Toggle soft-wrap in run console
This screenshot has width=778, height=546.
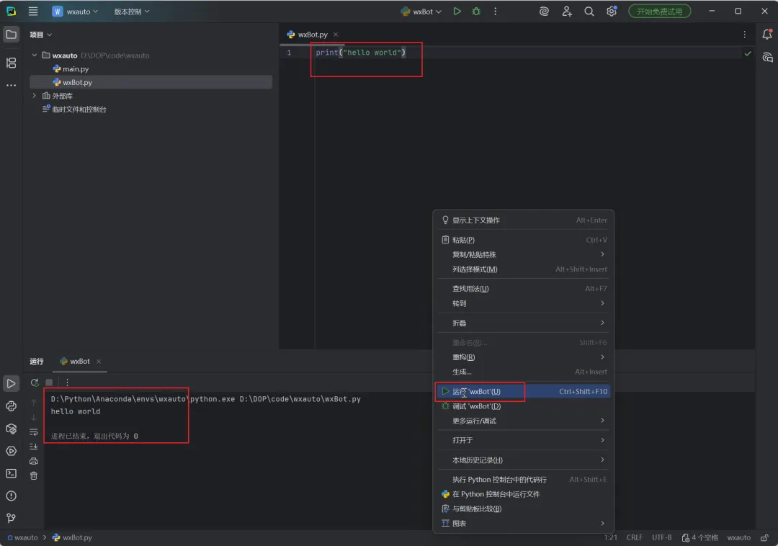pyautogui.click(x=34, y=432)
